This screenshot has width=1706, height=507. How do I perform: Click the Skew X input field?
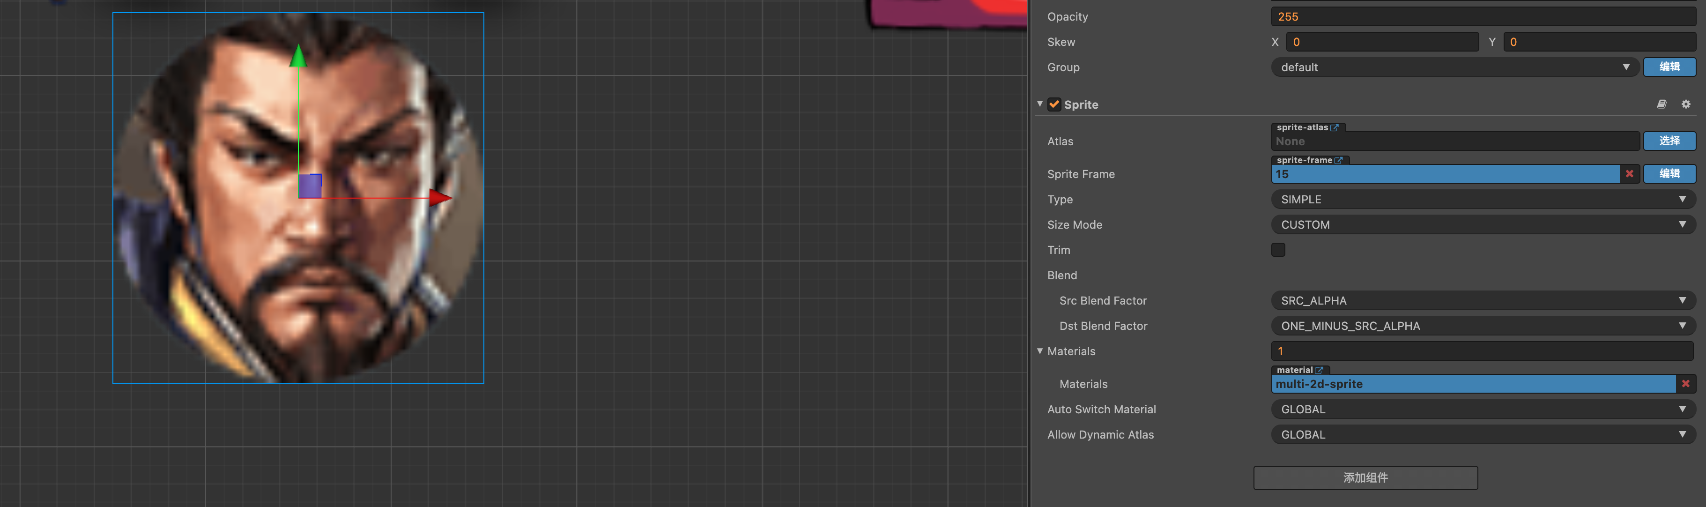click(1382, 42)
